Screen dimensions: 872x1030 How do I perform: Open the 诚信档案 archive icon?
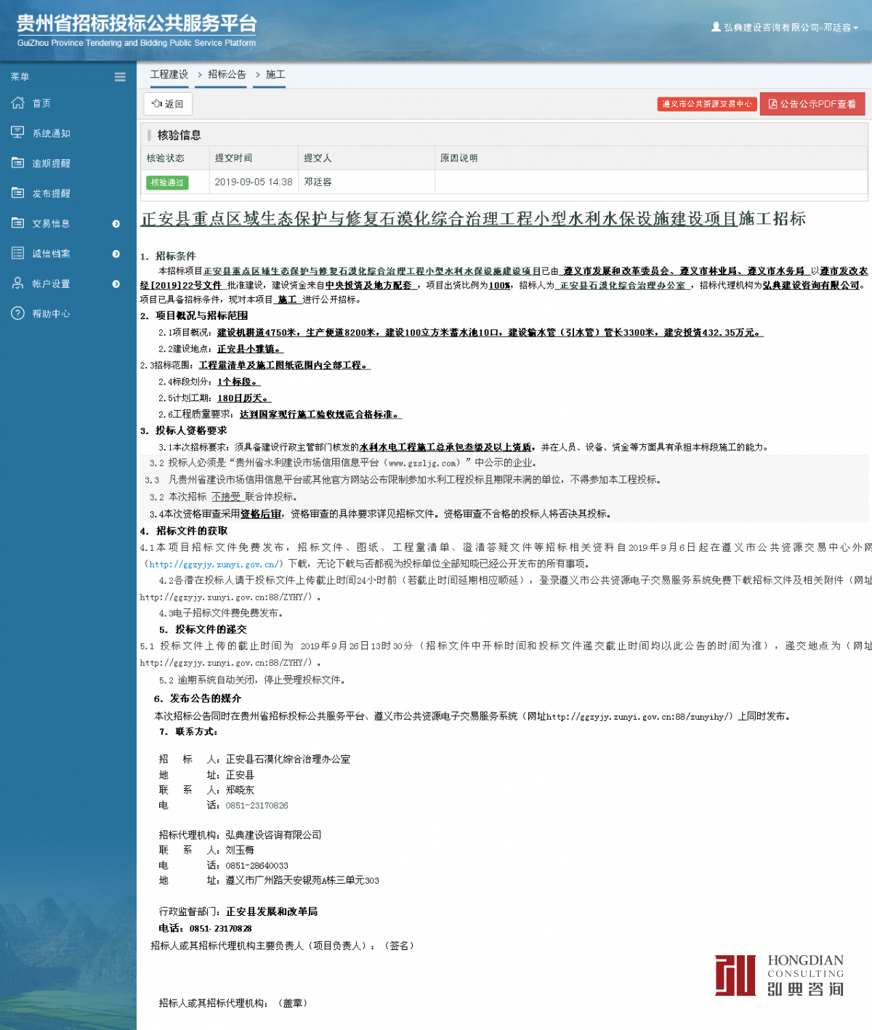[x=17, y=253]
